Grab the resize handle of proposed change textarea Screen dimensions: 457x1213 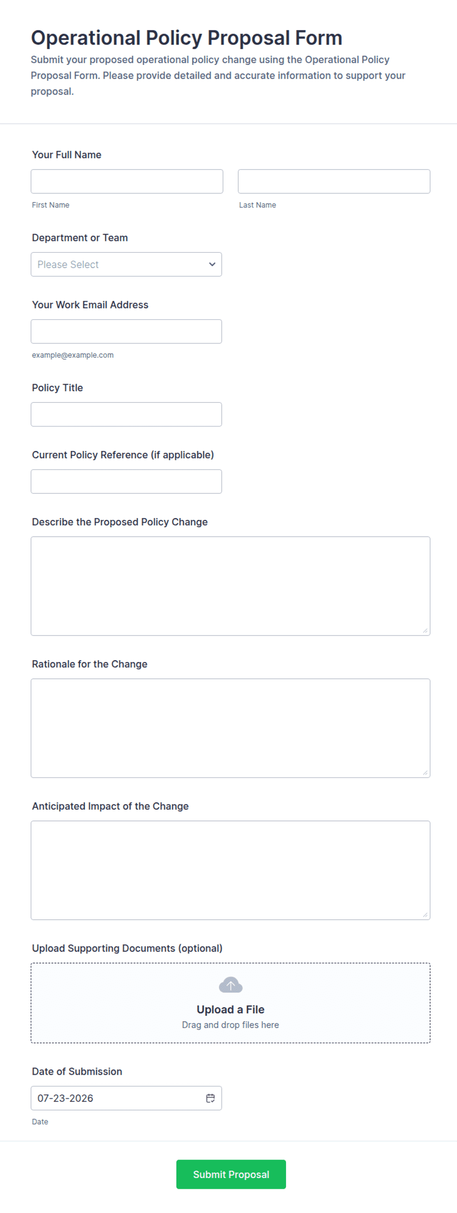(425, 631)
